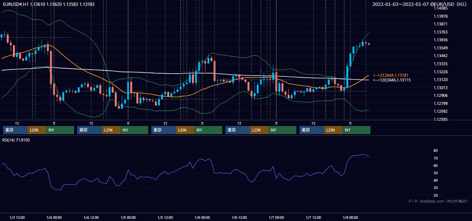Select the 1/5 00:00 time axis label
The height and width of the screenshot is (221, 472).
(x=128, y=218)
